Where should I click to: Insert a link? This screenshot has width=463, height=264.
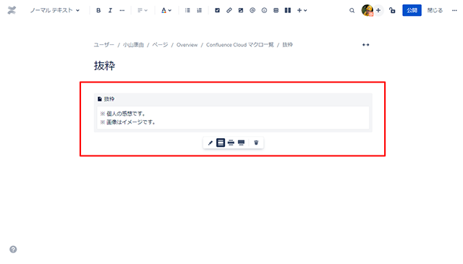(x=229, y=10)
